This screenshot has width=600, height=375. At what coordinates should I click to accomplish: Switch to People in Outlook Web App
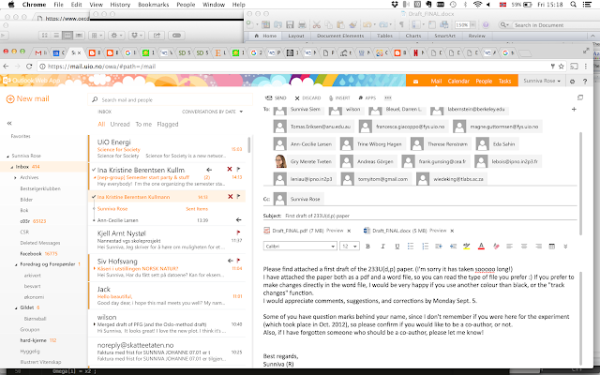[484, 82]
